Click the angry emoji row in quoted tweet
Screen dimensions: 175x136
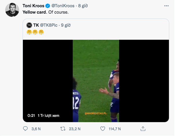(35, 32)
